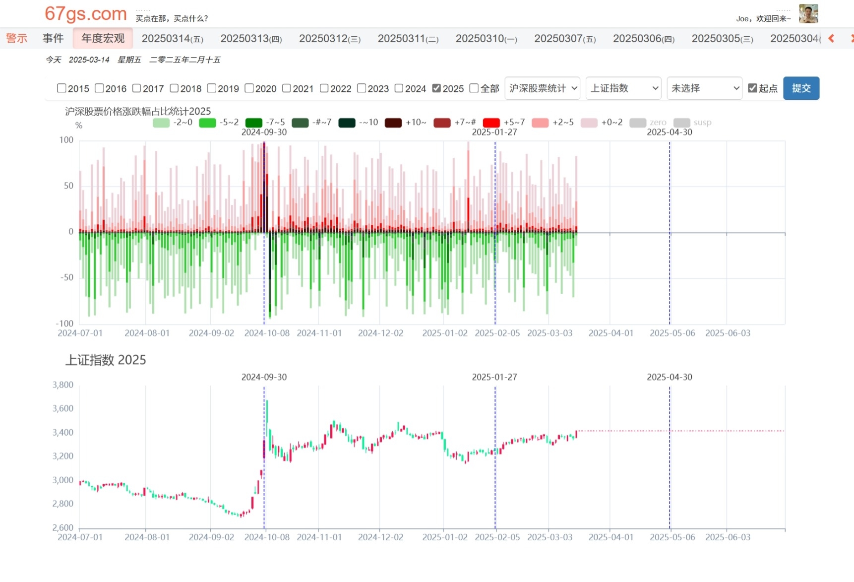Show the susp legend series

point(692,123)
